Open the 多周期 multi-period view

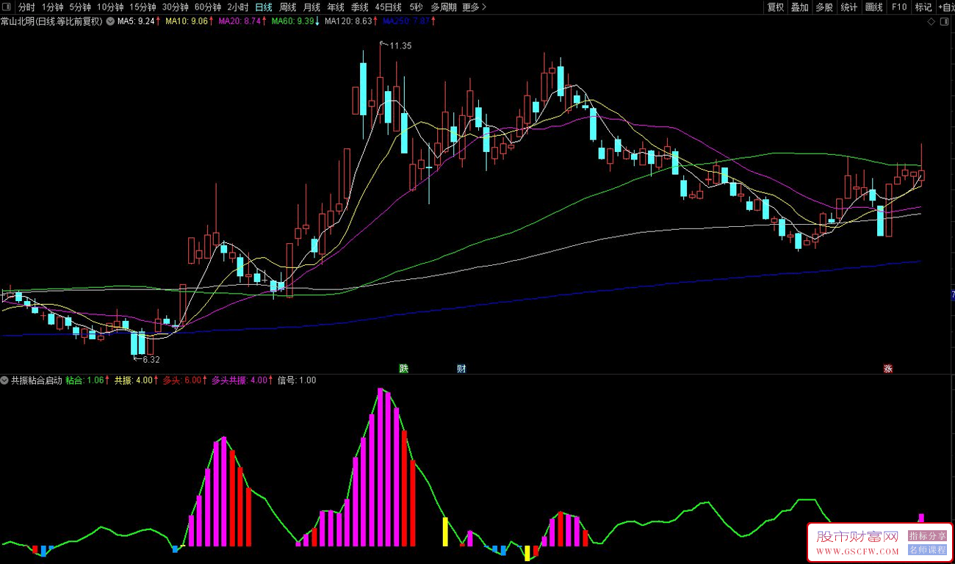444,7
